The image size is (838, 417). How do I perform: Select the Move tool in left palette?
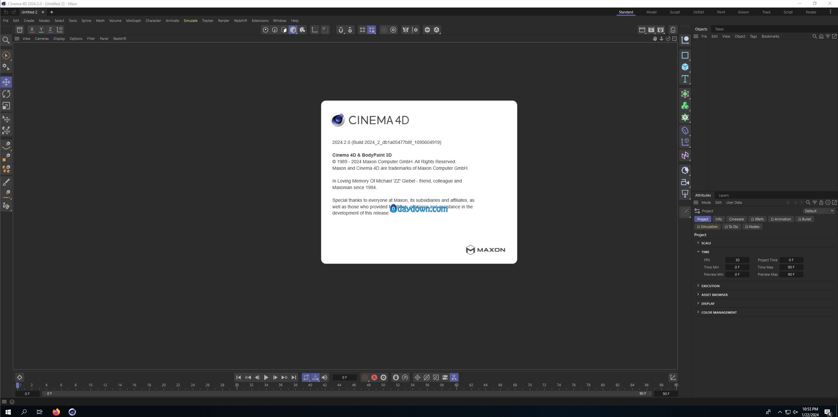pyautogui.click(x=6, y=82)
